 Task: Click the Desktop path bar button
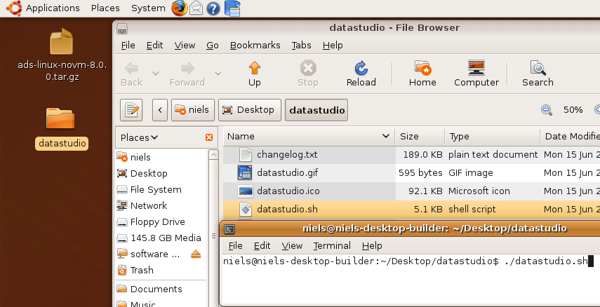250,110
